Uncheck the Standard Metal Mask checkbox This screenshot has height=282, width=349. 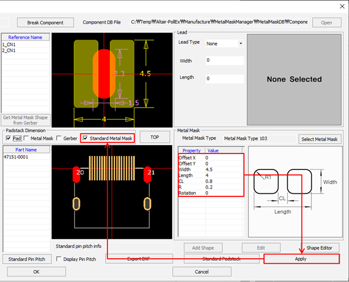[x=85, y=138]
